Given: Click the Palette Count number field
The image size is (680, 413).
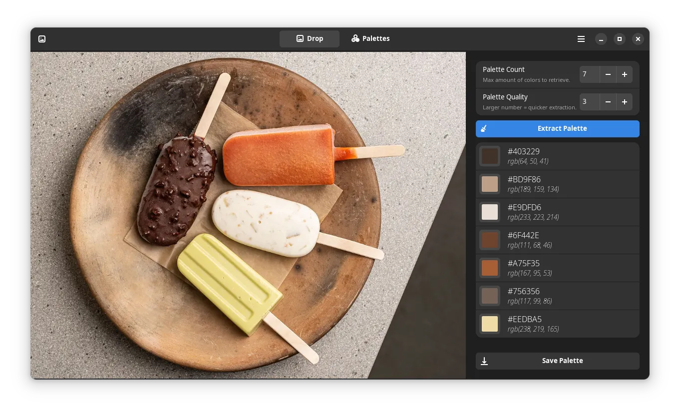Looking at the screenshot, I should point(590,74).
